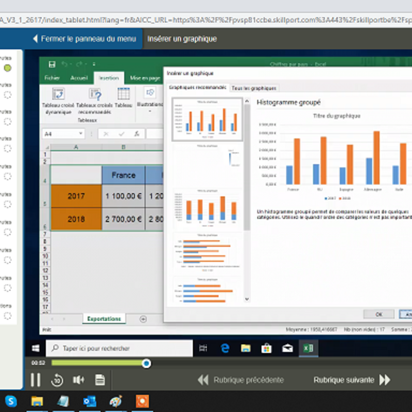This screenshot has width=412, height=412.
Task: Open Skype from the Windows taskbar
Action: point(11,402)
